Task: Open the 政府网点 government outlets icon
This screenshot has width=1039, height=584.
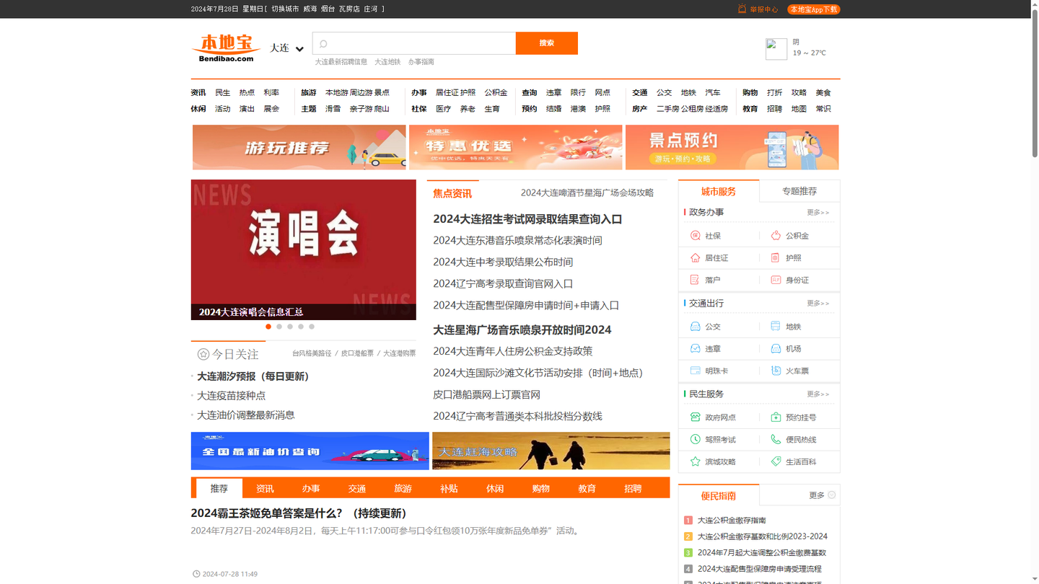Action: point(696,417)
